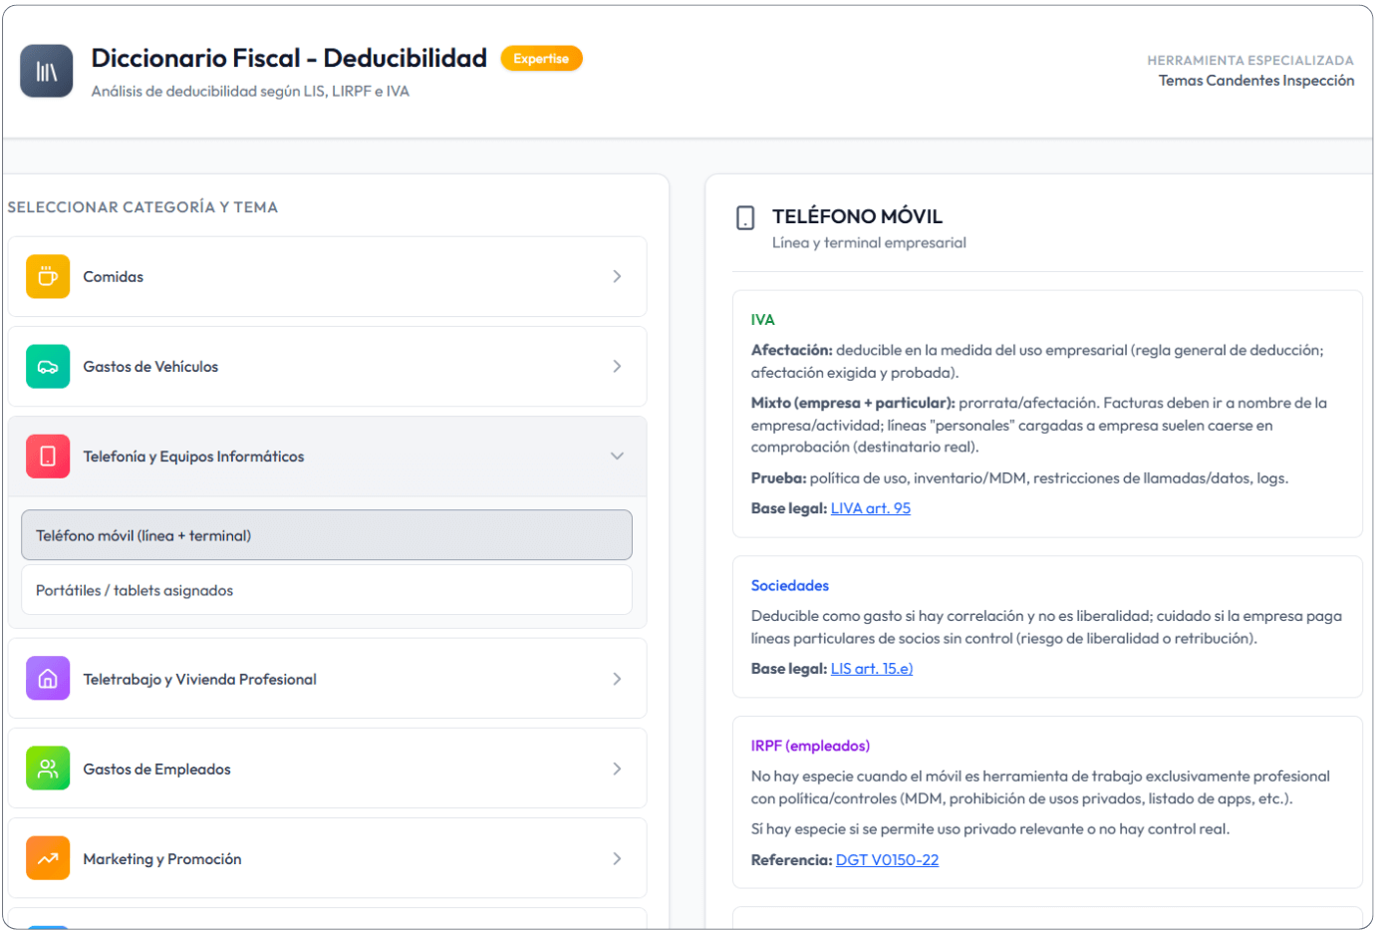Screen dimensions: 1383x930
Task: Click the orange Expertise badge
Action: [x=541, y=59]
